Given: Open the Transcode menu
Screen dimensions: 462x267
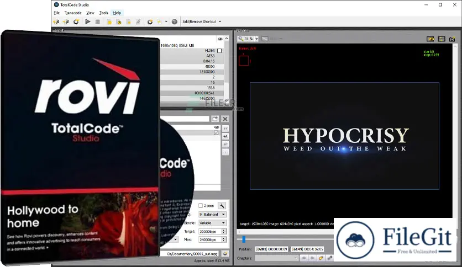Looking at the screenshot, I should (x=73, y=13).
